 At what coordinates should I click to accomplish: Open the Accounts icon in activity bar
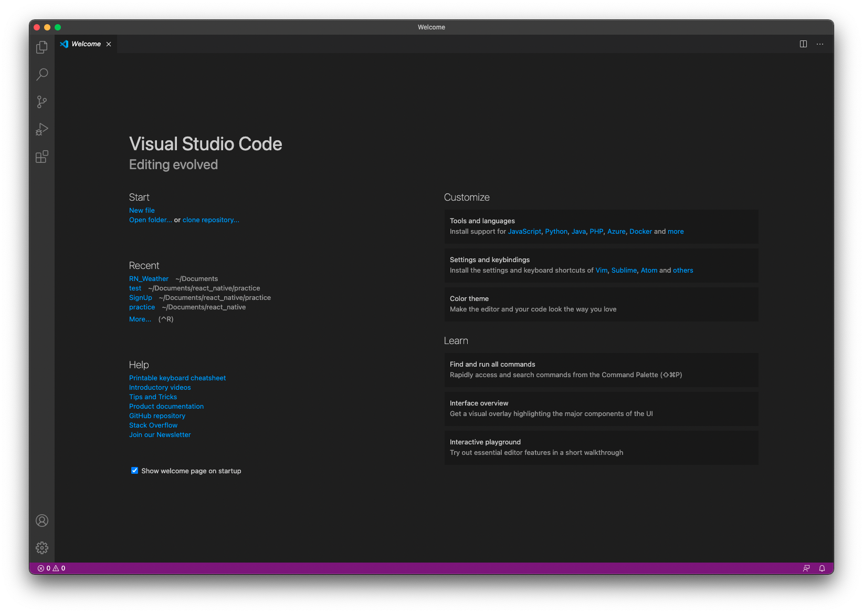point(42,521)
